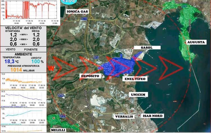The height and width of the screenshot is (133, 211).
Task: Select the DEPOSITO label on map
Action: pos(90,76)
